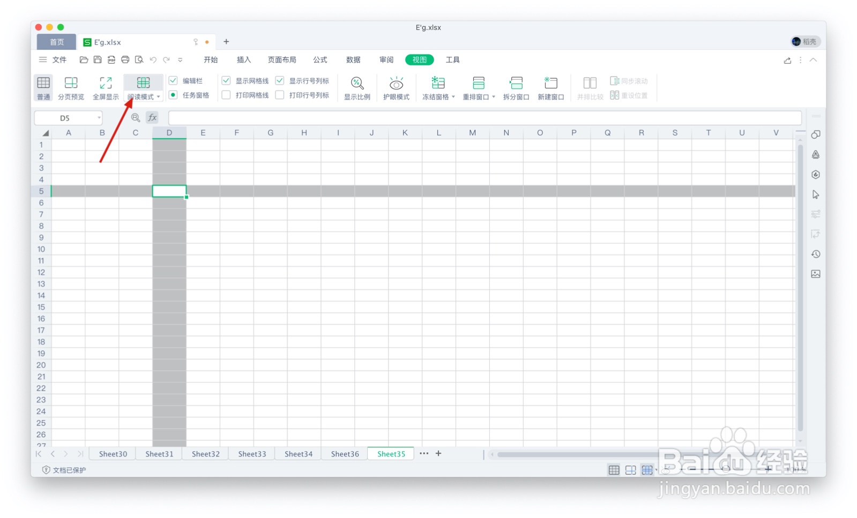Image resolution: width=857 pixels, height=518 pixels.
Task: Open the Formulas (公式) tab
Action: pos(320,59)
